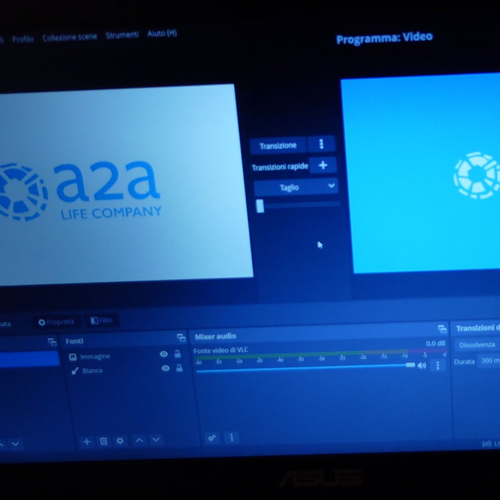
Task: Open the Aiuto (H) menu
Action: click(x=162, y=33)
